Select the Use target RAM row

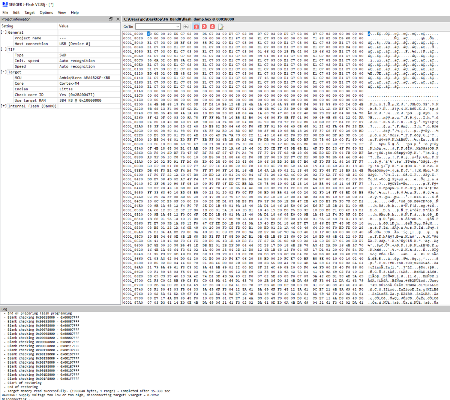click(60, 100)
